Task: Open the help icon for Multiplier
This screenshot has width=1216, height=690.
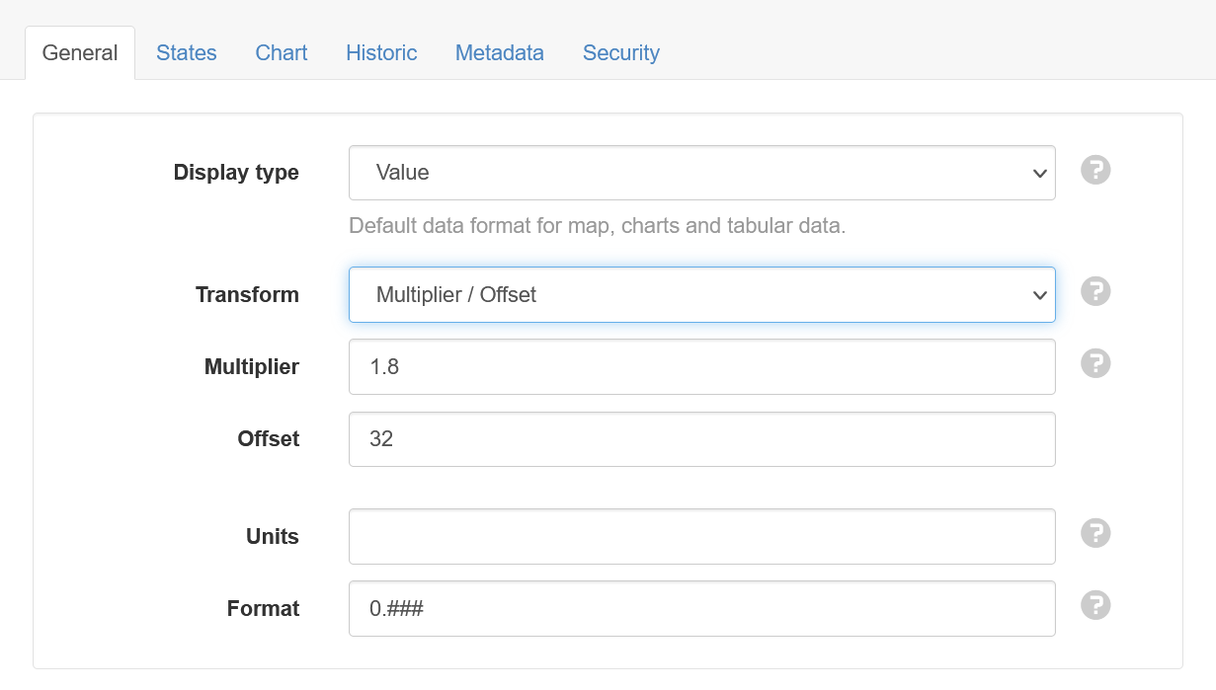Action: [x=1095, y=363]
